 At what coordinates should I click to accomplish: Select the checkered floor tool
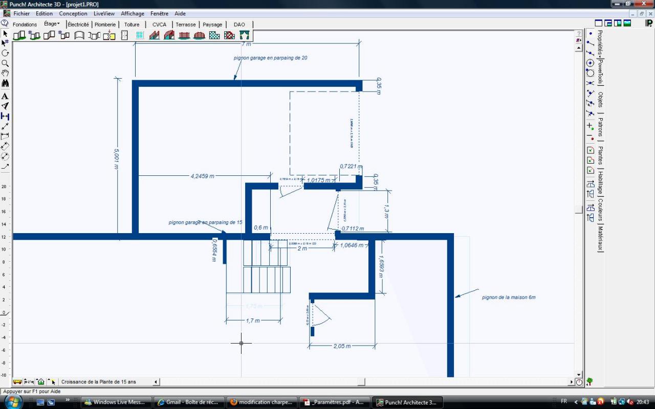pos(214,35)
